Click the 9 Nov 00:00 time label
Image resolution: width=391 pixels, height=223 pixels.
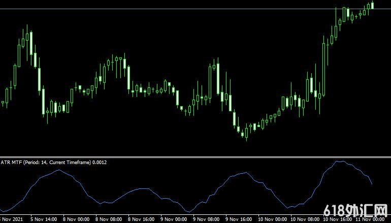click(x=174, y=219)
